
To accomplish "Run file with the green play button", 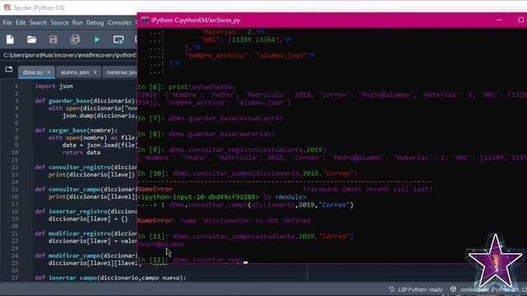I will point(97,39).
